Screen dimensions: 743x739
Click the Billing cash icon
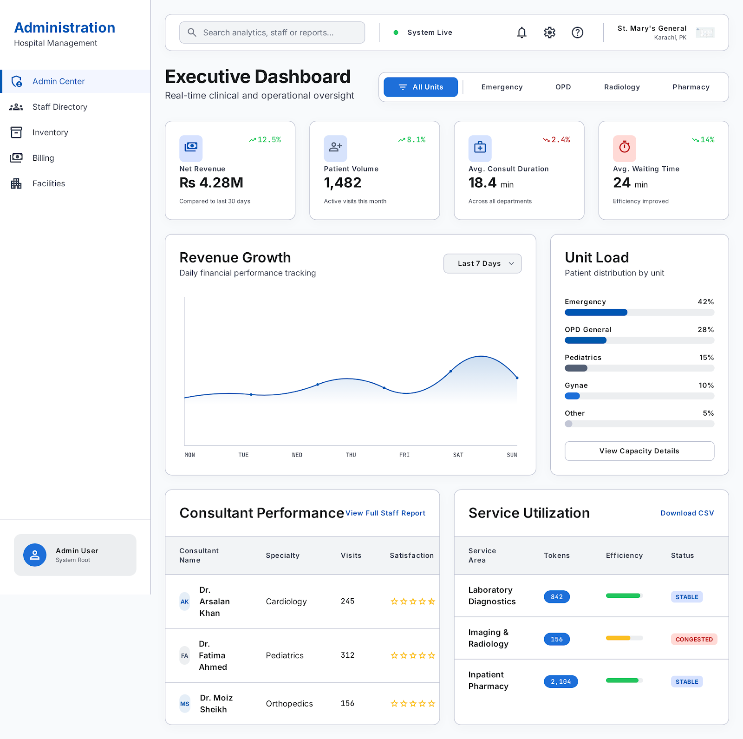coord(16,158)
